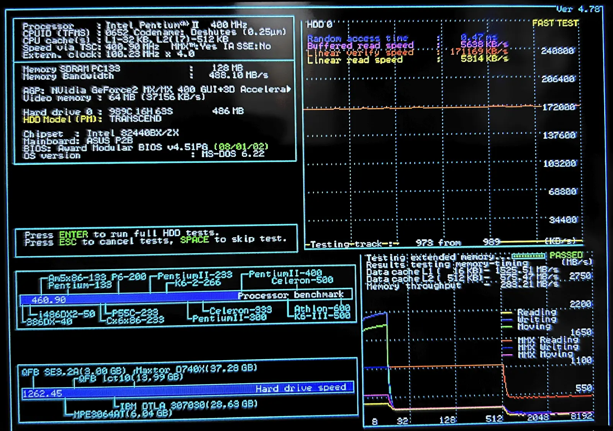The height and width of the screenshot is (431, 613).
Task: Click the arrow after the AGP GeForce2 line
Action: (x=288, y=89)
